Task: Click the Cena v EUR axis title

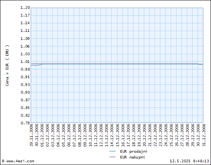Action: 7,66
